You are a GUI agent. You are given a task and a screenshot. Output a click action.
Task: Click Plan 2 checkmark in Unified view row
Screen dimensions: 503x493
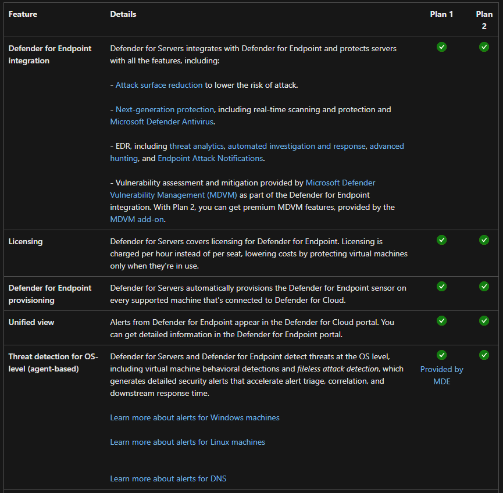pyautogui.click(x=484, y=321)
